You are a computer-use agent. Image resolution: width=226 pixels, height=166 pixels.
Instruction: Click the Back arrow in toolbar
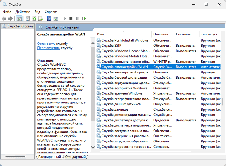point(4,19)
